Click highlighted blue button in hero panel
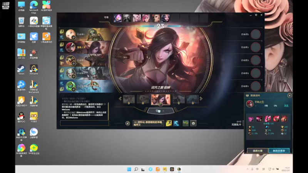 tap(279, 151)
